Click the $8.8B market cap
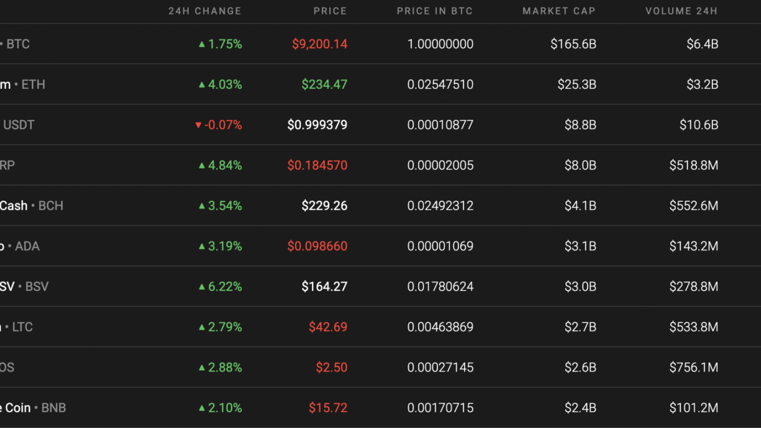This screenshot has width=761, height=428. point(580,125)
